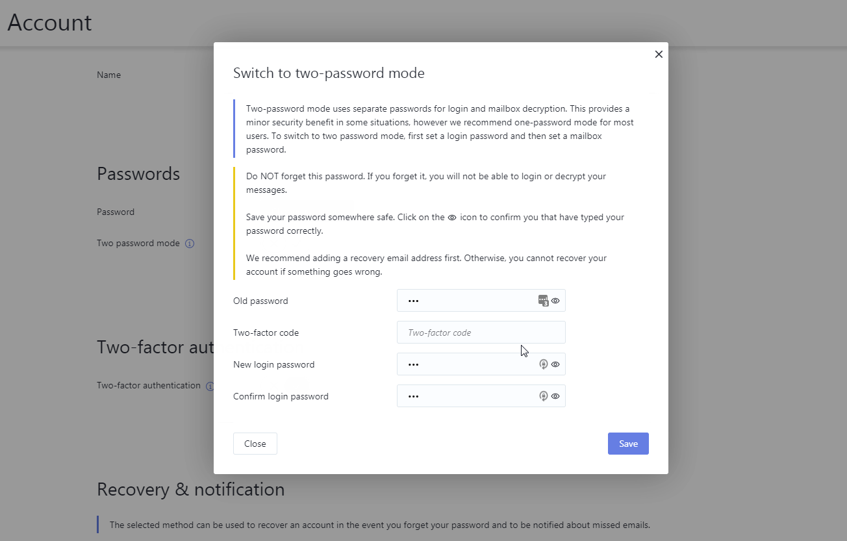847x541 pixels.
Task: Click the 'Account' page title
Action: click(49, 22)
